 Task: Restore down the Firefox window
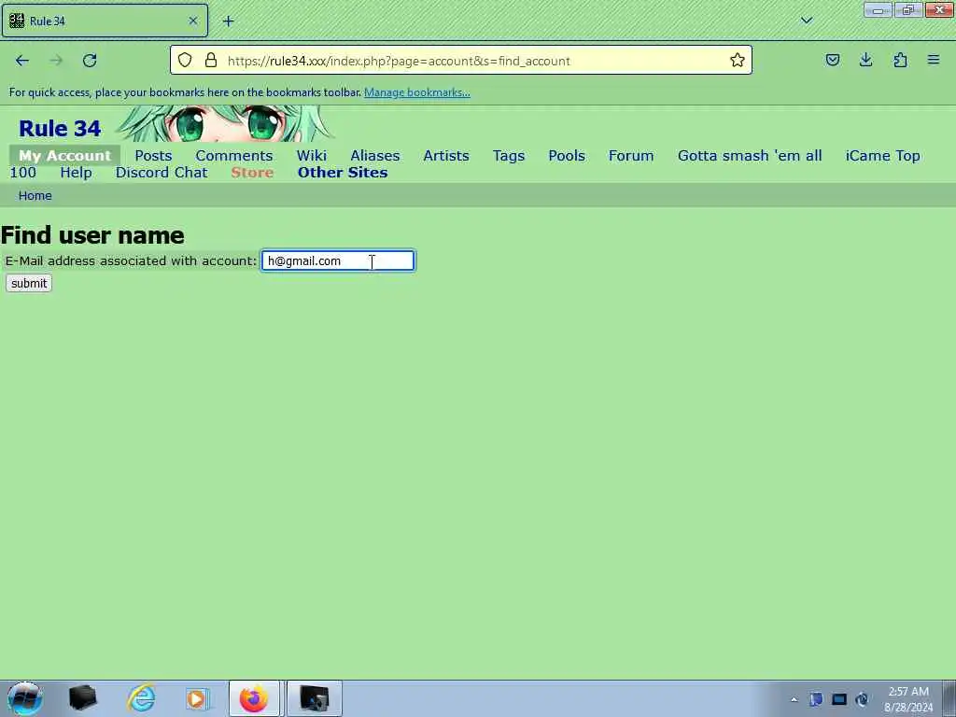click(908, 10)
